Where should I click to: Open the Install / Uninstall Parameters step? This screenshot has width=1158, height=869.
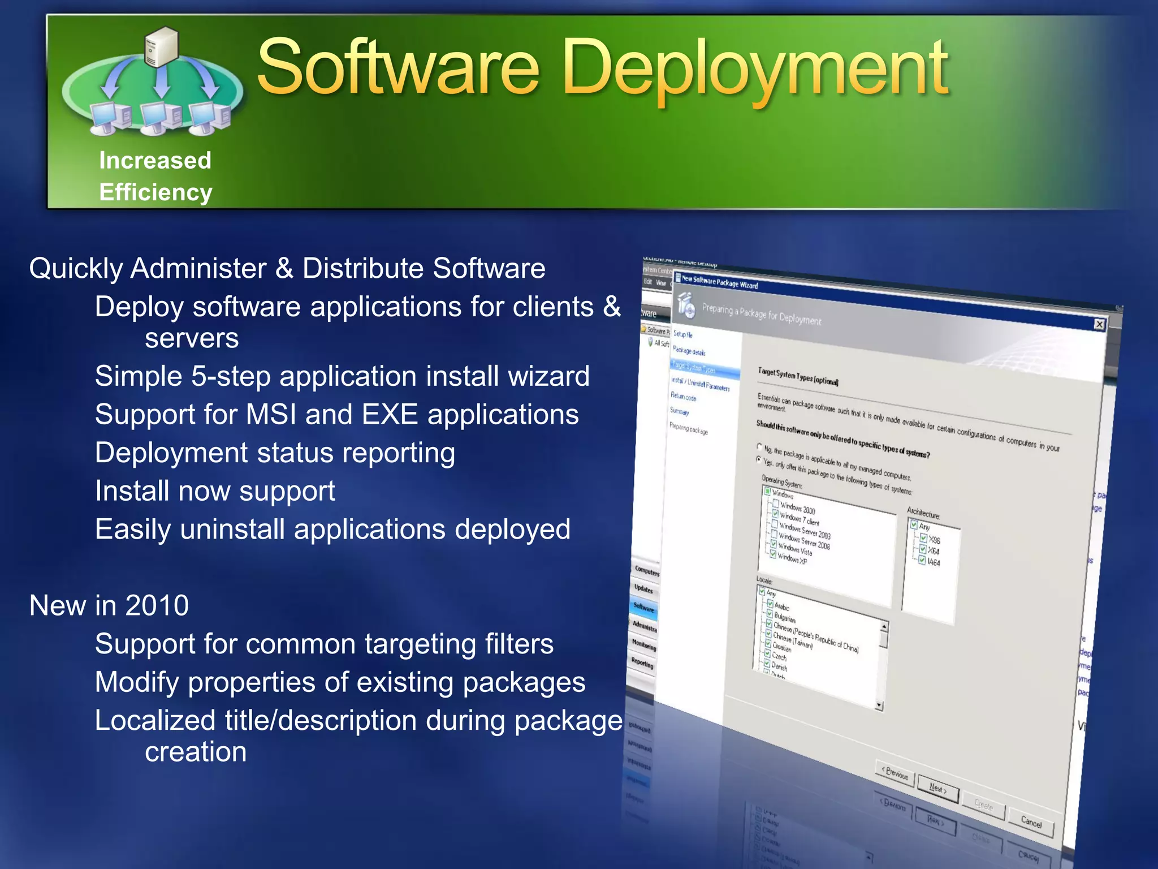pyautogui.click(x=700, y=384)
